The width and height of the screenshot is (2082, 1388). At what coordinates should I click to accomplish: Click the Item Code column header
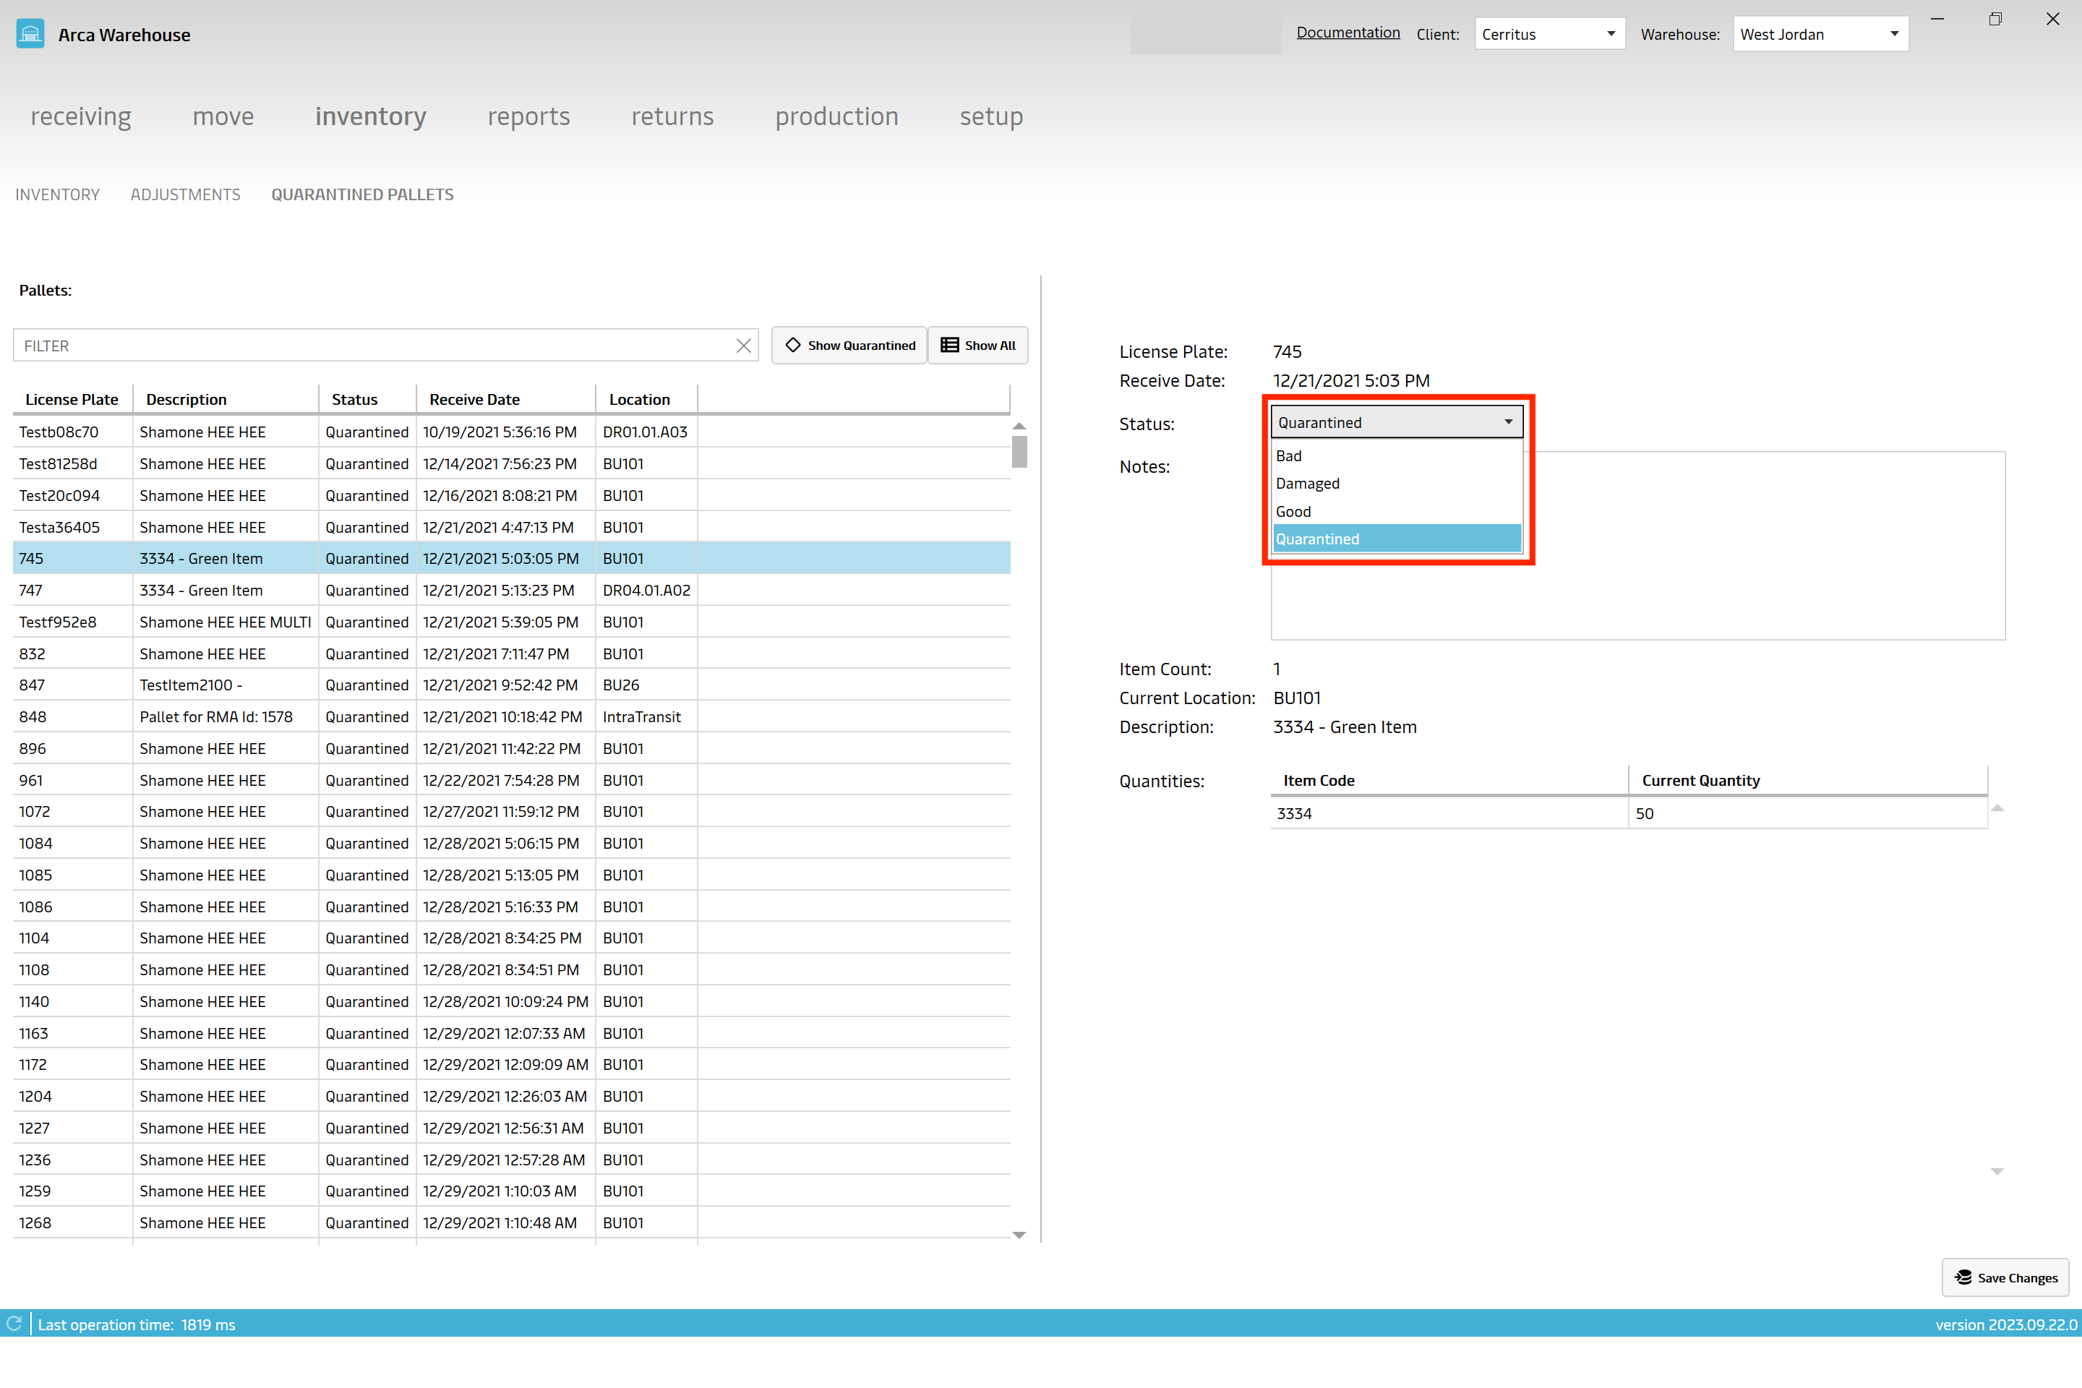(1449, 780)
